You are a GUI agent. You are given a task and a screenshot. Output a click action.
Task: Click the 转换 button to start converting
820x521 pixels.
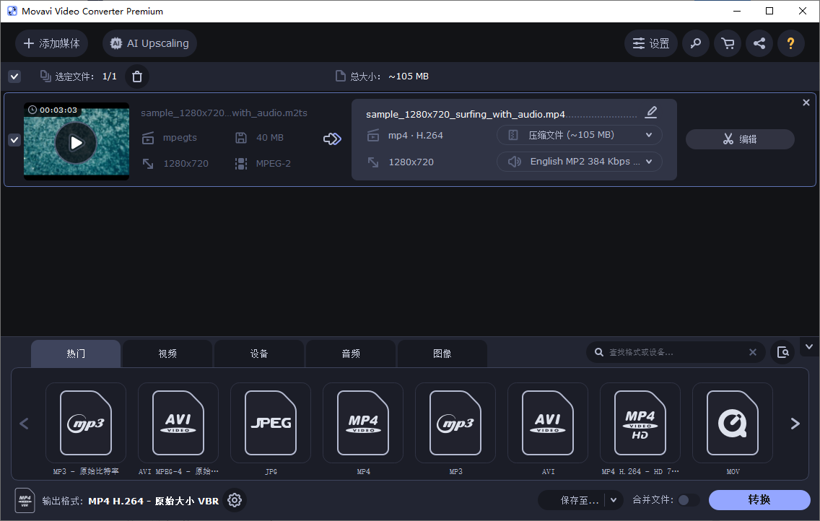coord(760,500)
